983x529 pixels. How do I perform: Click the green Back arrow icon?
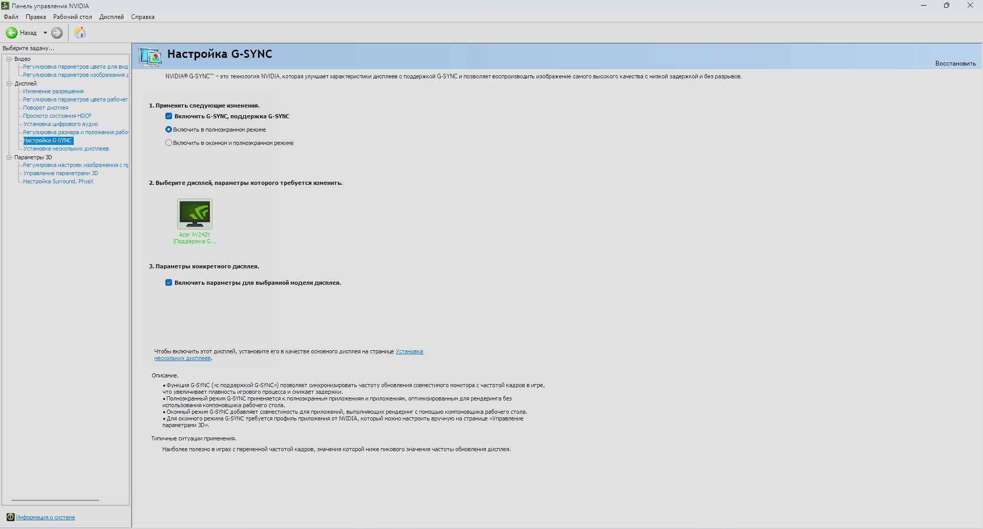pos(11,33)
